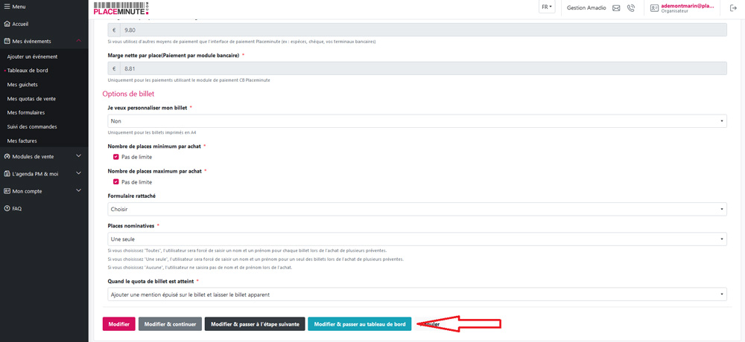Click the envelope mail icon in header
This screenshot has width=745, height=342.
coord(616,8)
